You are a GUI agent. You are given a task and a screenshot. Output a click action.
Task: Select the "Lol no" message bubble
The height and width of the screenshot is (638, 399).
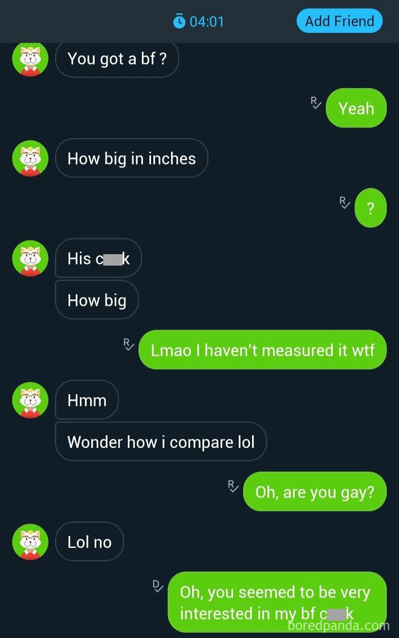89,541
